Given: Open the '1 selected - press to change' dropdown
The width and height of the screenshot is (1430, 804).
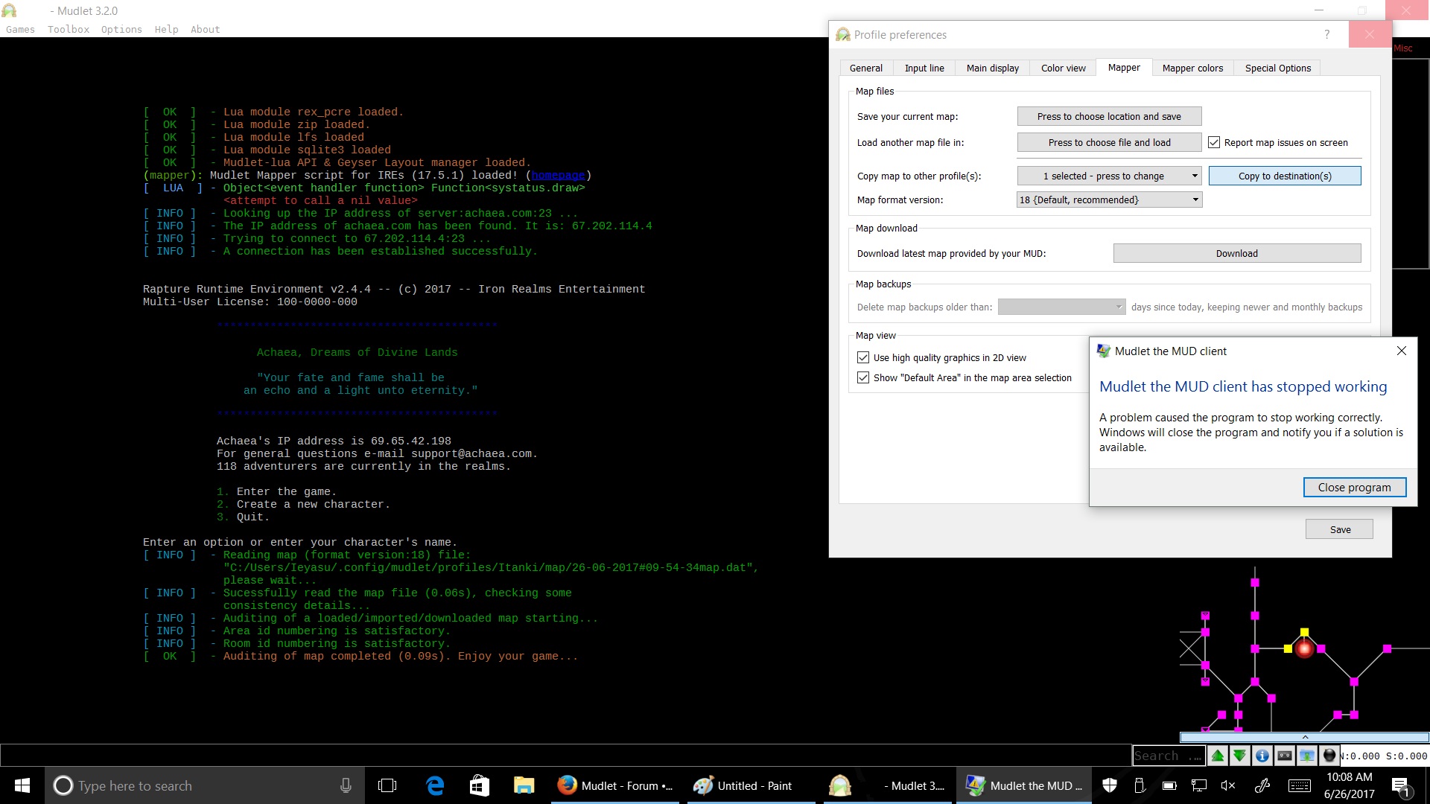Looking at the screenshot, I should click(1110, 176).
